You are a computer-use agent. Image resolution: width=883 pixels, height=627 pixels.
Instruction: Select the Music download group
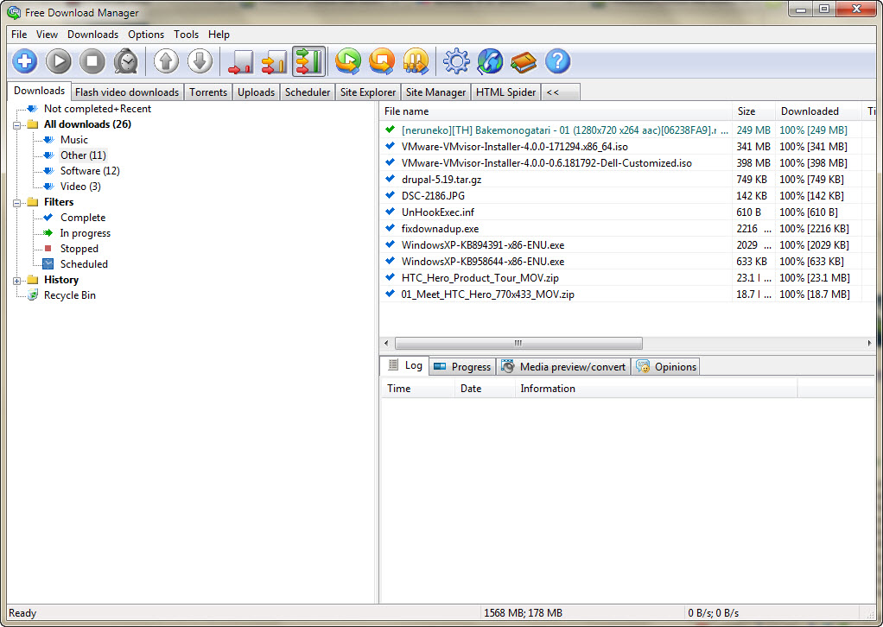[x=73, y=140]
